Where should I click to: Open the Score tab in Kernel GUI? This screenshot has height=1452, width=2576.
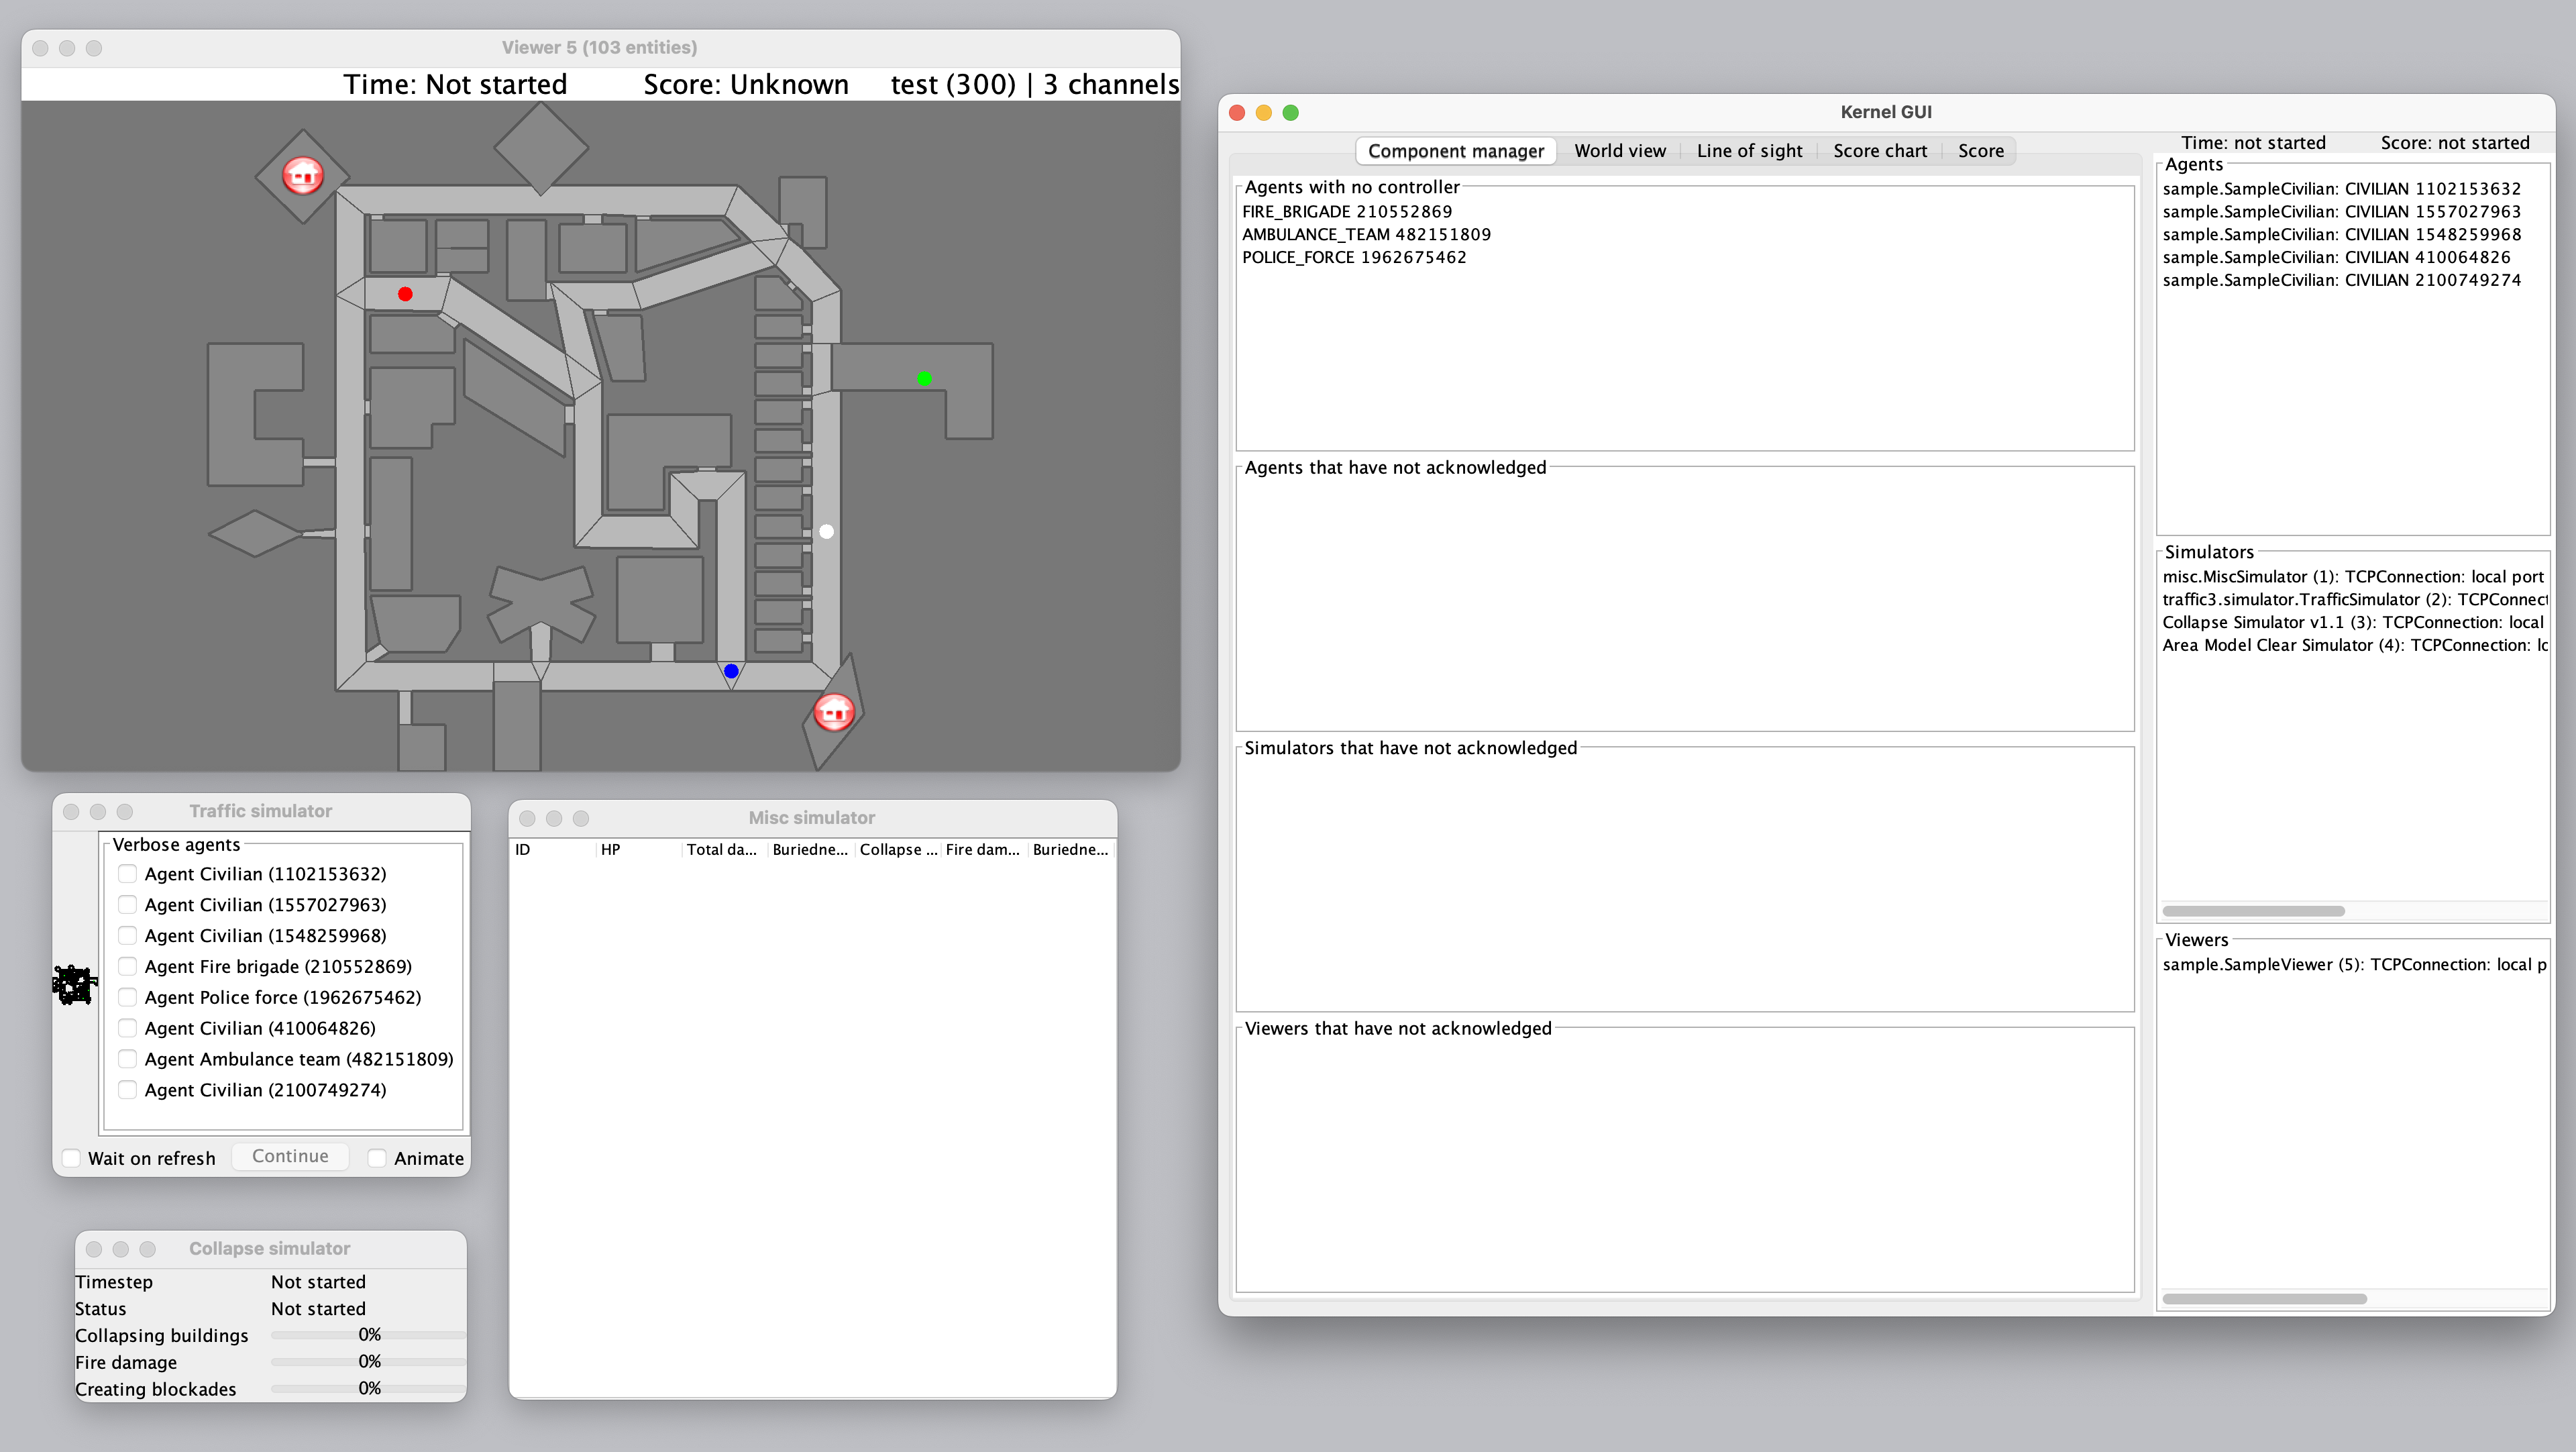click(x=1980, y=151)
